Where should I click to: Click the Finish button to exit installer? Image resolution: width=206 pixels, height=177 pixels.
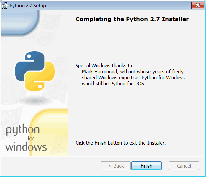(146, 166)
